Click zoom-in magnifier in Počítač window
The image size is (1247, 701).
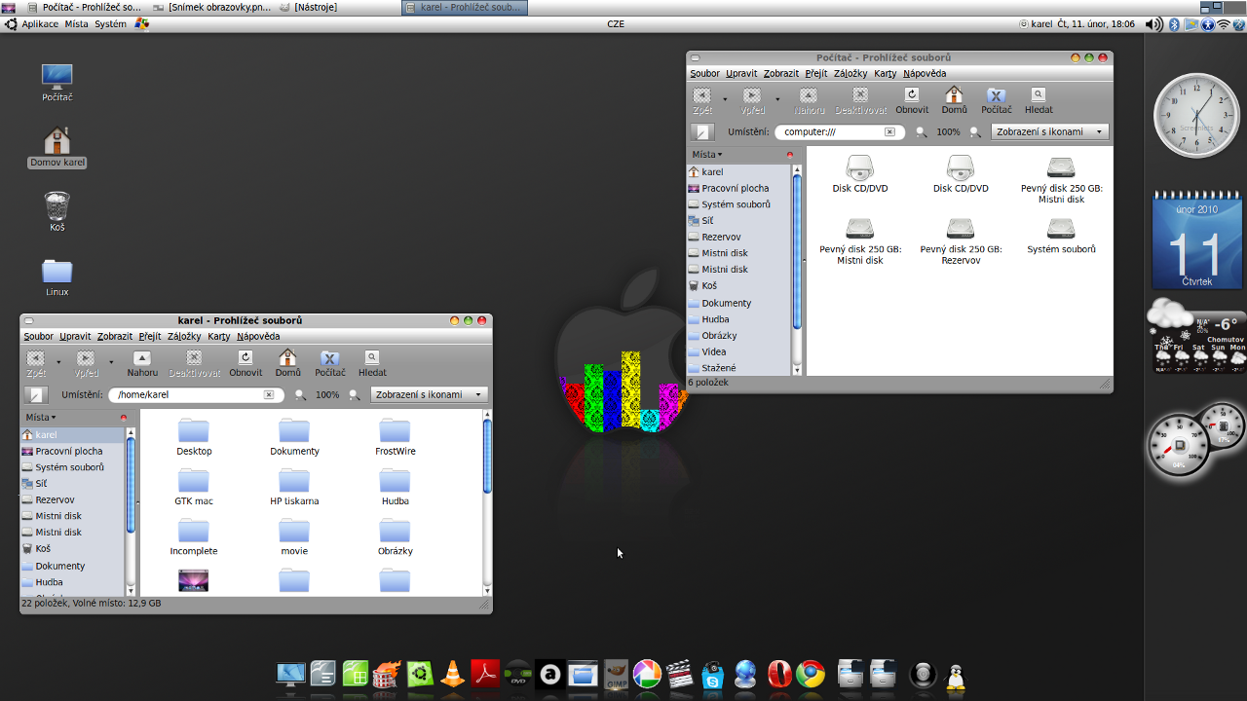975,132
